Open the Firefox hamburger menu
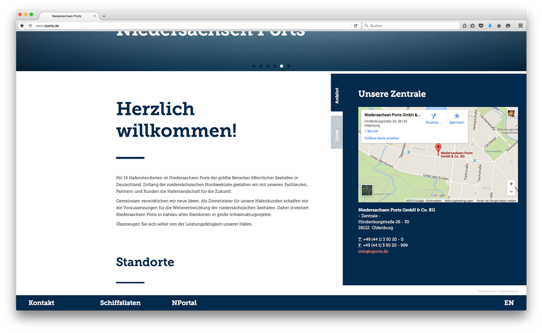This screenshot has height=333, width=542. (520, 25)
